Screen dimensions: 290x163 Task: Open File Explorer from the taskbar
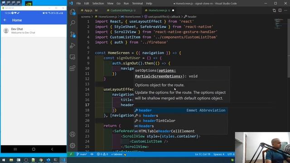11,160
